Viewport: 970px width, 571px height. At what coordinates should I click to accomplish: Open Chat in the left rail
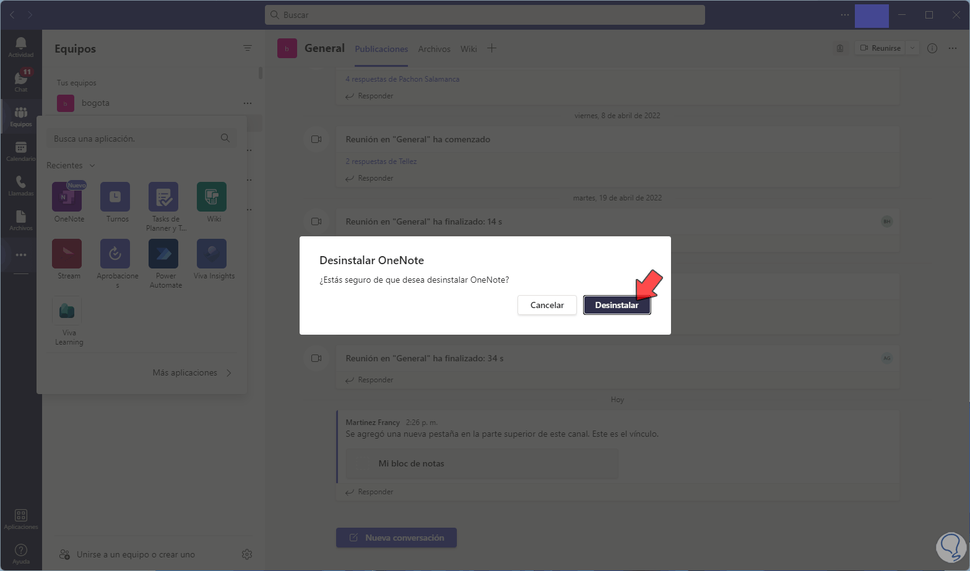click(21, 81)
